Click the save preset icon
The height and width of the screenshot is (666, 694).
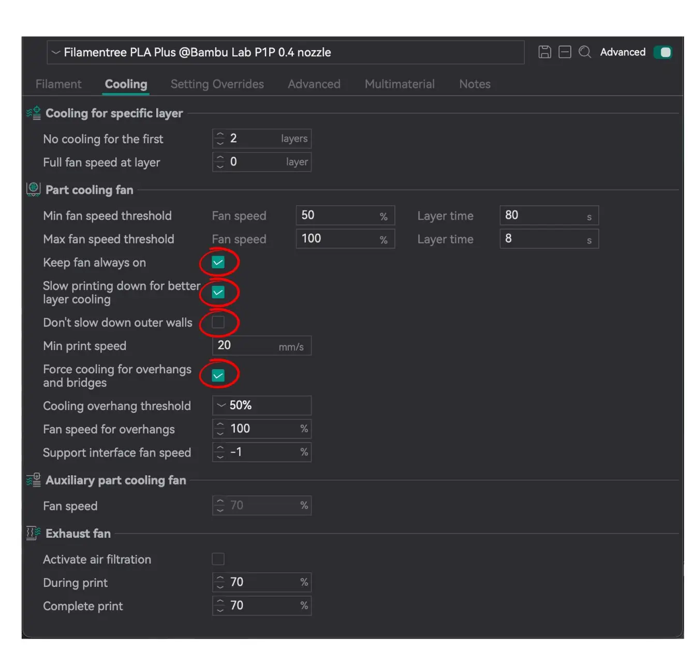point(544,52)
